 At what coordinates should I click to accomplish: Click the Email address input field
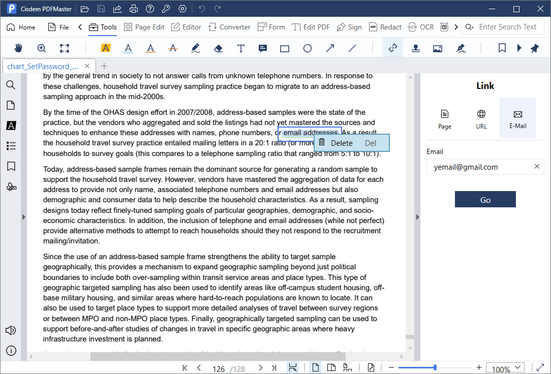pyautogui.click(x=485, y=167)
